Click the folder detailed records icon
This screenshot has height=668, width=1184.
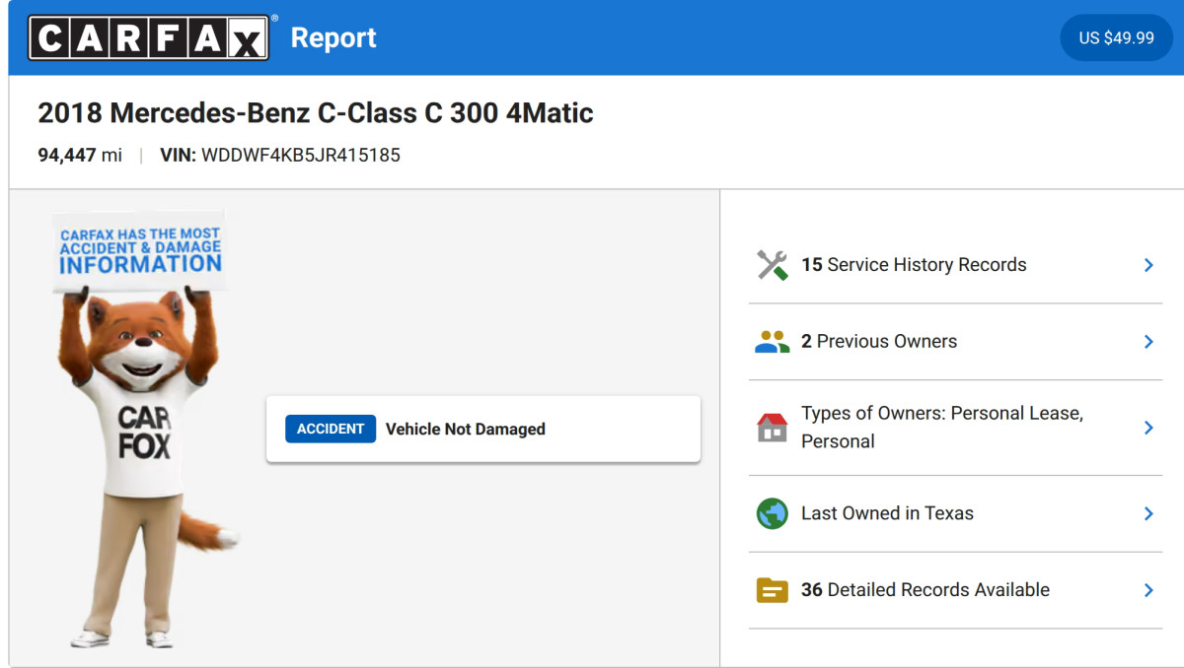[x=773, y=590]
